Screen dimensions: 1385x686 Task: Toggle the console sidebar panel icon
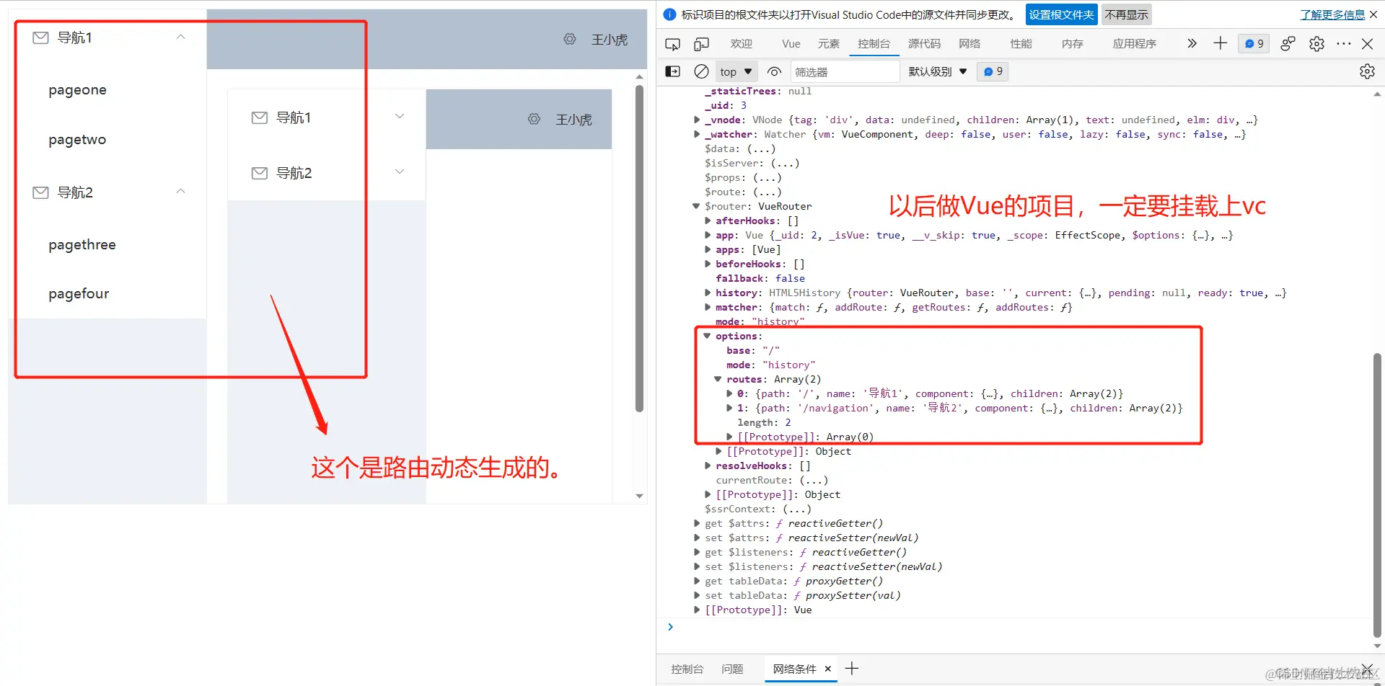(672, 71)
